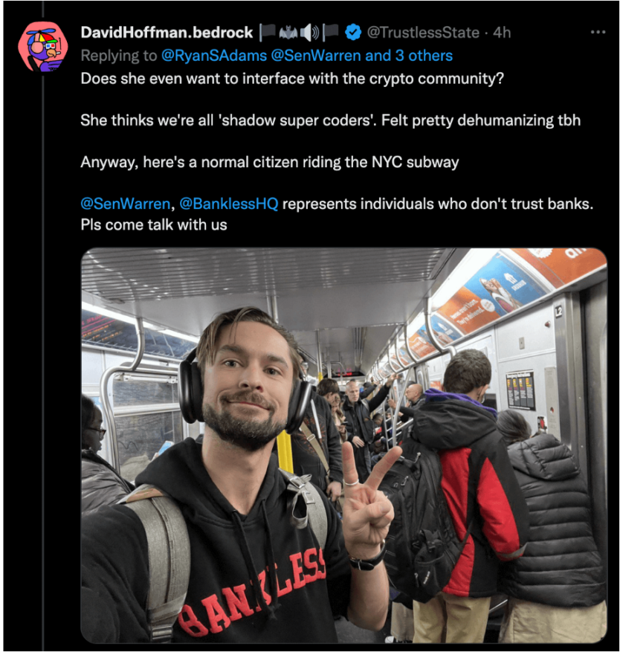Click the "Pls come talk with us" text

point(154,224)
